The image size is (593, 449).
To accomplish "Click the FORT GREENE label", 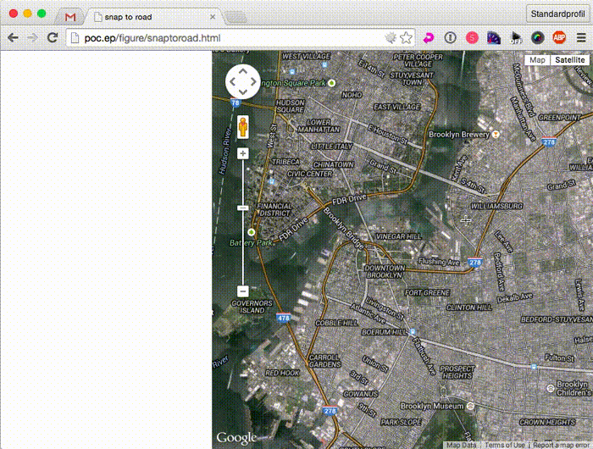I will pyautogui.click(x=427, y=292).
